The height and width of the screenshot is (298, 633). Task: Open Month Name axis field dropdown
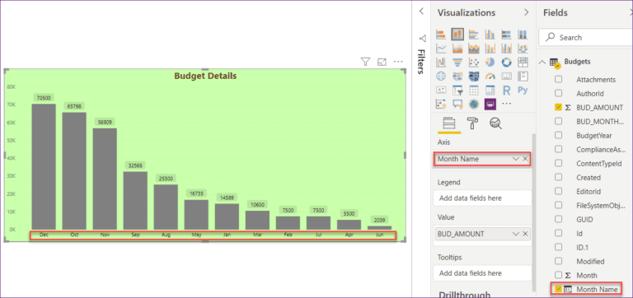515,159
